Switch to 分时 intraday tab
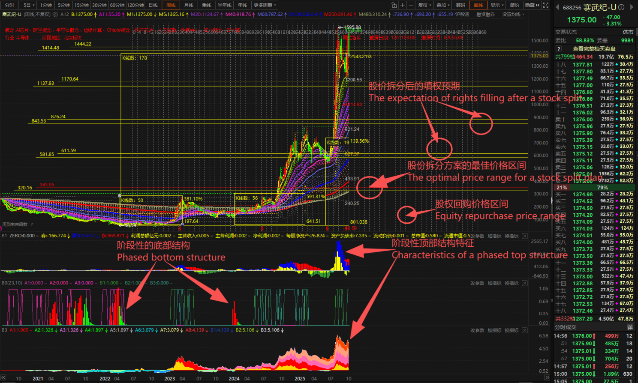 tap(9, 5)
